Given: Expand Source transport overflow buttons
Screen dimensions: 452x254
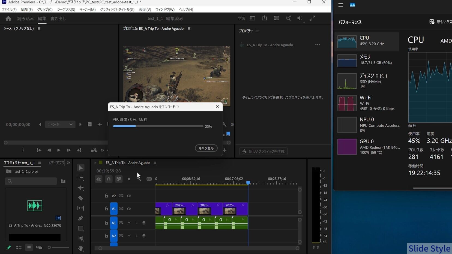Looking at the screenshot, I should click(102, 150).
